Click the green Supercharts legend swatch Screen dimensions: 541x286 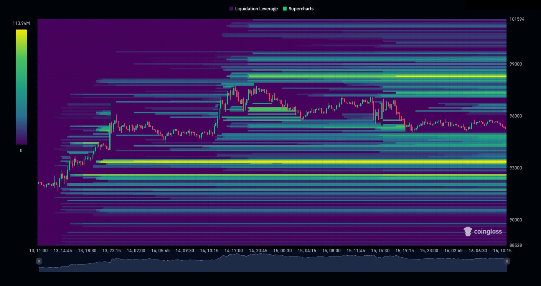[x=284, y=8]
